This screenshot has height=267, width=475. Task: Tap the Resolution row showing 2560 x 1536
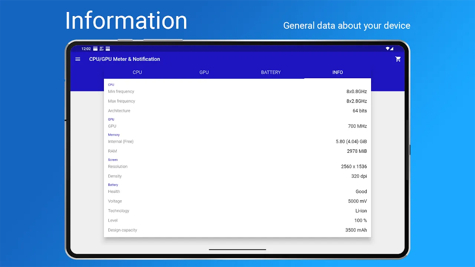(x=237, y=166)
